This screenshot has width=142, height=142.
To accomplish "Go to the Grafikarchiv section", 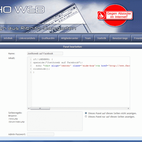I will coord(48,38).
